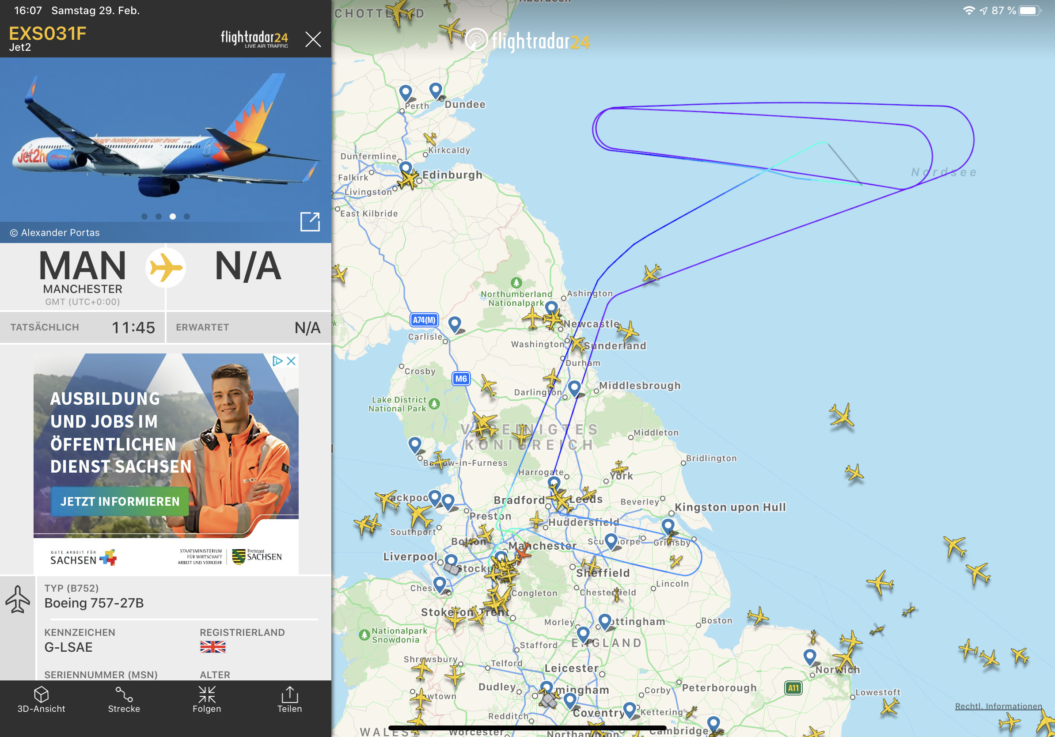Select the first photo page dot

point(144,217)
